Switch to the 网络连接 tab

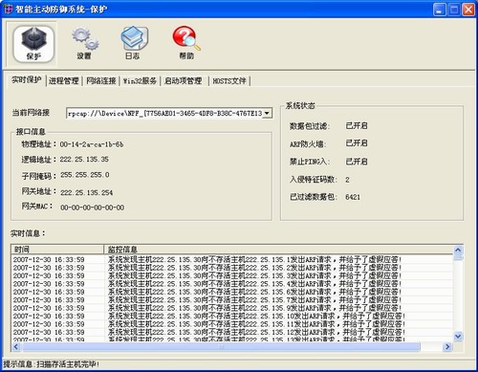(101, 81)
